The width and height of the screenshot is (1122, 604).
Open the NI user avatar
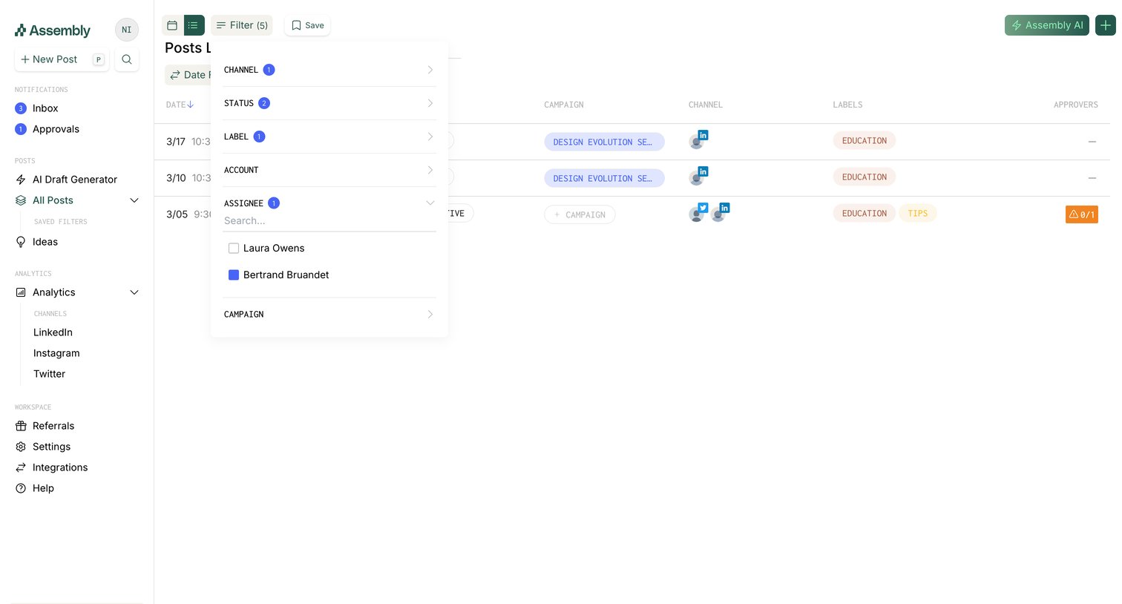pyautogui.click(x=127, y=30)
